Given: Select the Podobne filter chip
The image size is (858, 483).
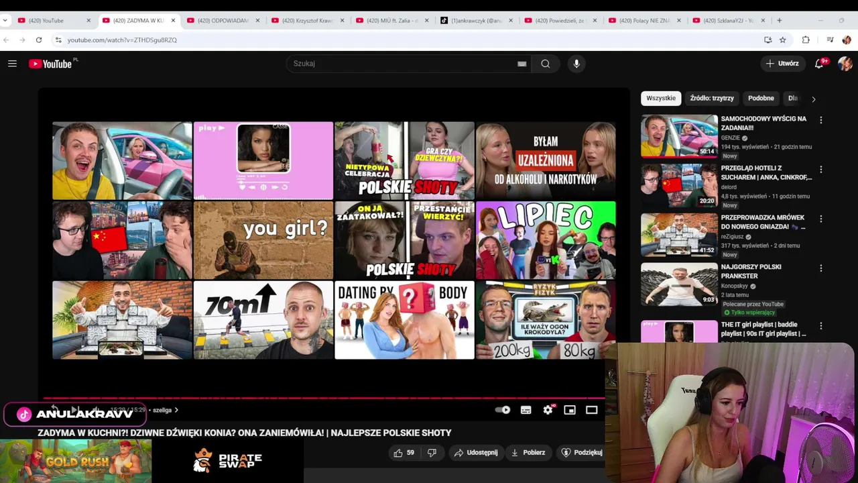Looking at the screenshot, I should pyautogui.click(x=761, y=98).
